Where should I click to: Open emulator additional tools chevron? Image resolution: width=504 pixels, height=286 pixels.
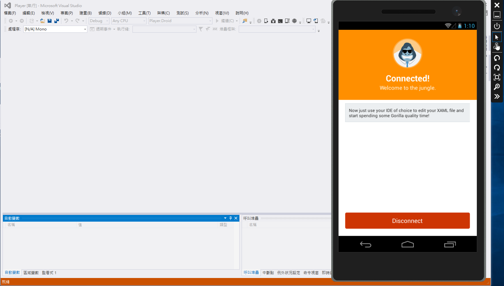click(x=497, y=96)
